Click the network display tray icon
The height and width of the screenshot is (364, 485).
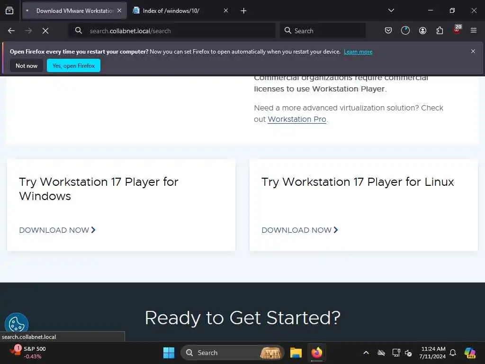click(396, 353)
